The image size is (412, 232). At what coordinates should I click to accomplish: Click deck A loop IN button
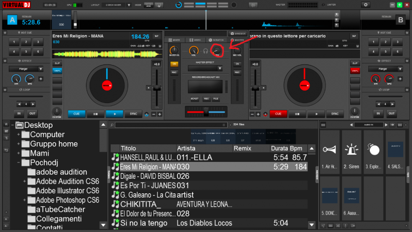[19, 113]
